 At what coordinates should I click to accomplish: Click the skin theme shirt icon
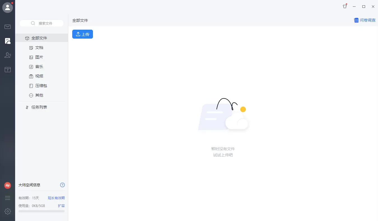[345, 6]
